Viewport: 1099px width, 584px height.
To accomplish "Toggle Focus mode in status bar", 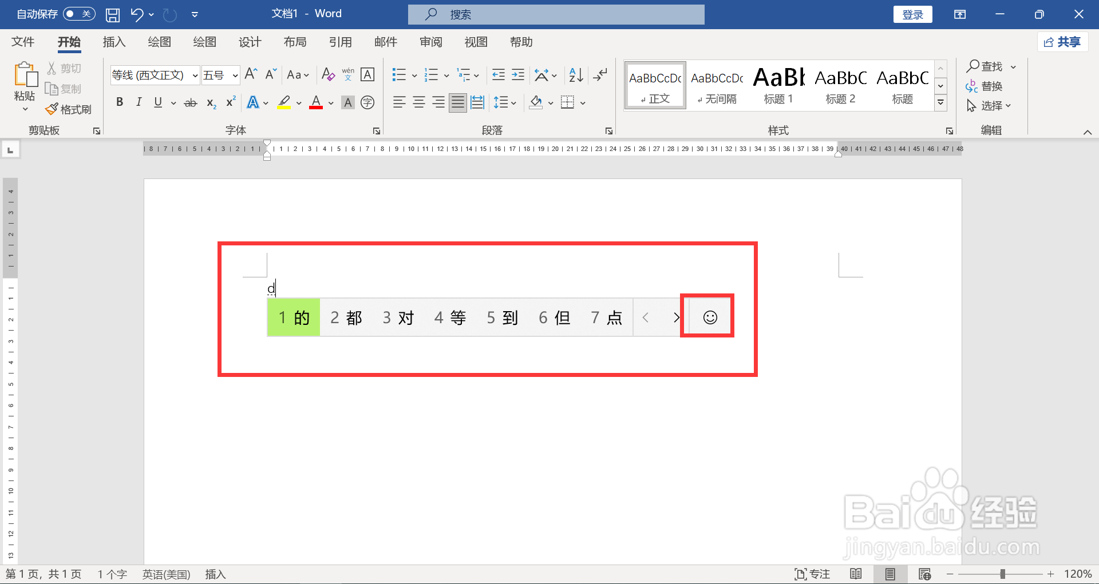I will (812, 574).
